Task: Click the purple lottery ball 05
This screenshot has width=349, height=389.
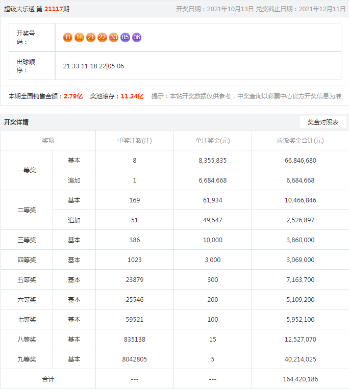Action: 125,37
